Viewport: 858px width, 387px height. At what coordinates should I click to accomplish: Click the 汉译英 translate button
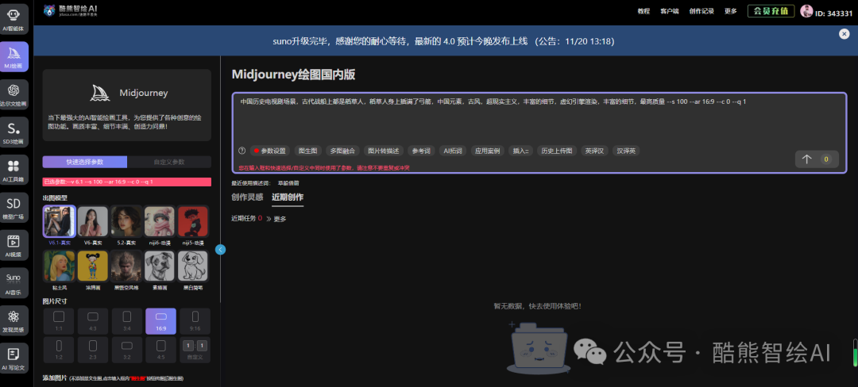point(626,151)
